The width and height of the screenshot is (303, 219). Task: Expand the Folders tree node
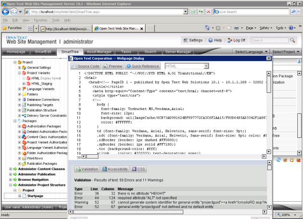tap(19, 94)
